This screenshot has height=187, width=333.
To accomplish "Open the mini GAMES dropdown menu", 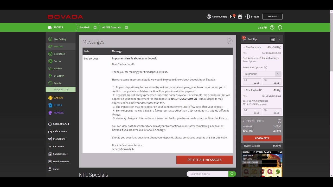I will pos(246,152).
